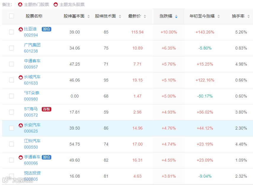
Task: Click the technical score 95
Action: [106, 80]
